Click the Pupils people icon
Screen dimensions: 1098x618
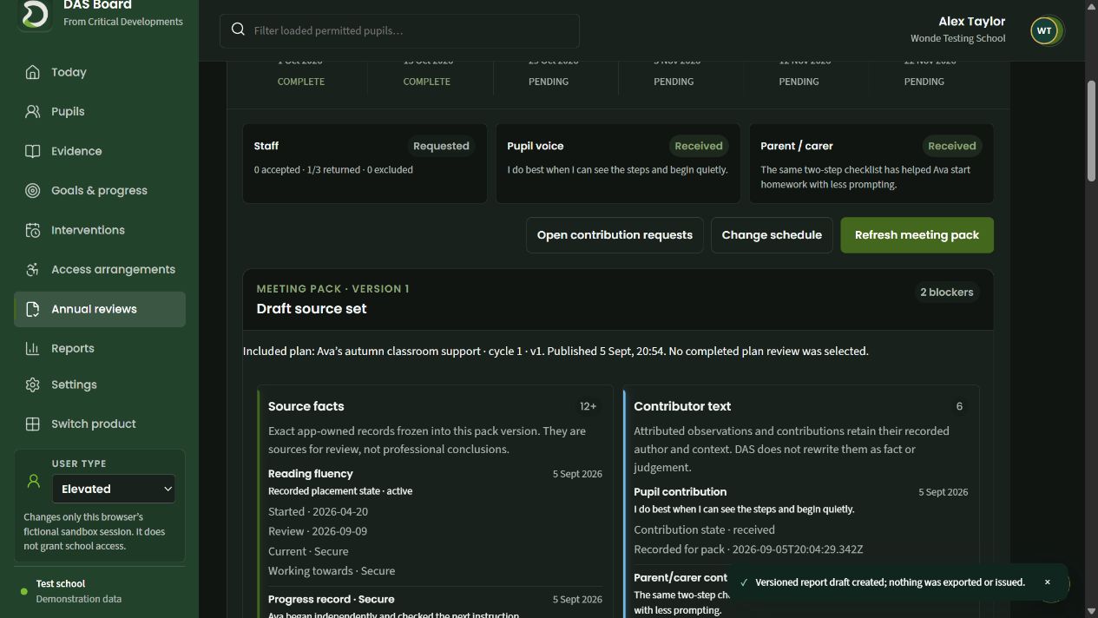[x=33, y=111]
